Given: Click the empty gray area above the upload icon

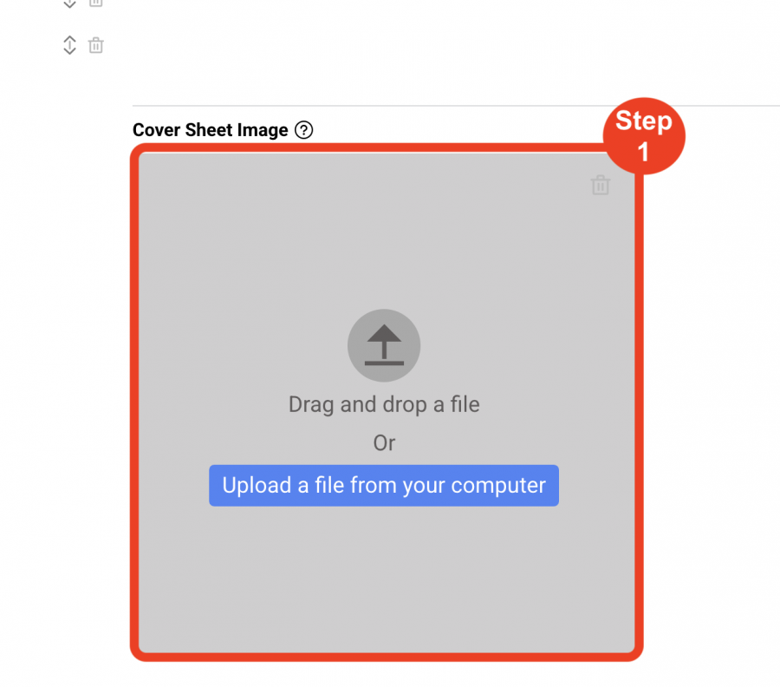Looking at the screenshot, I should (384, 229).
